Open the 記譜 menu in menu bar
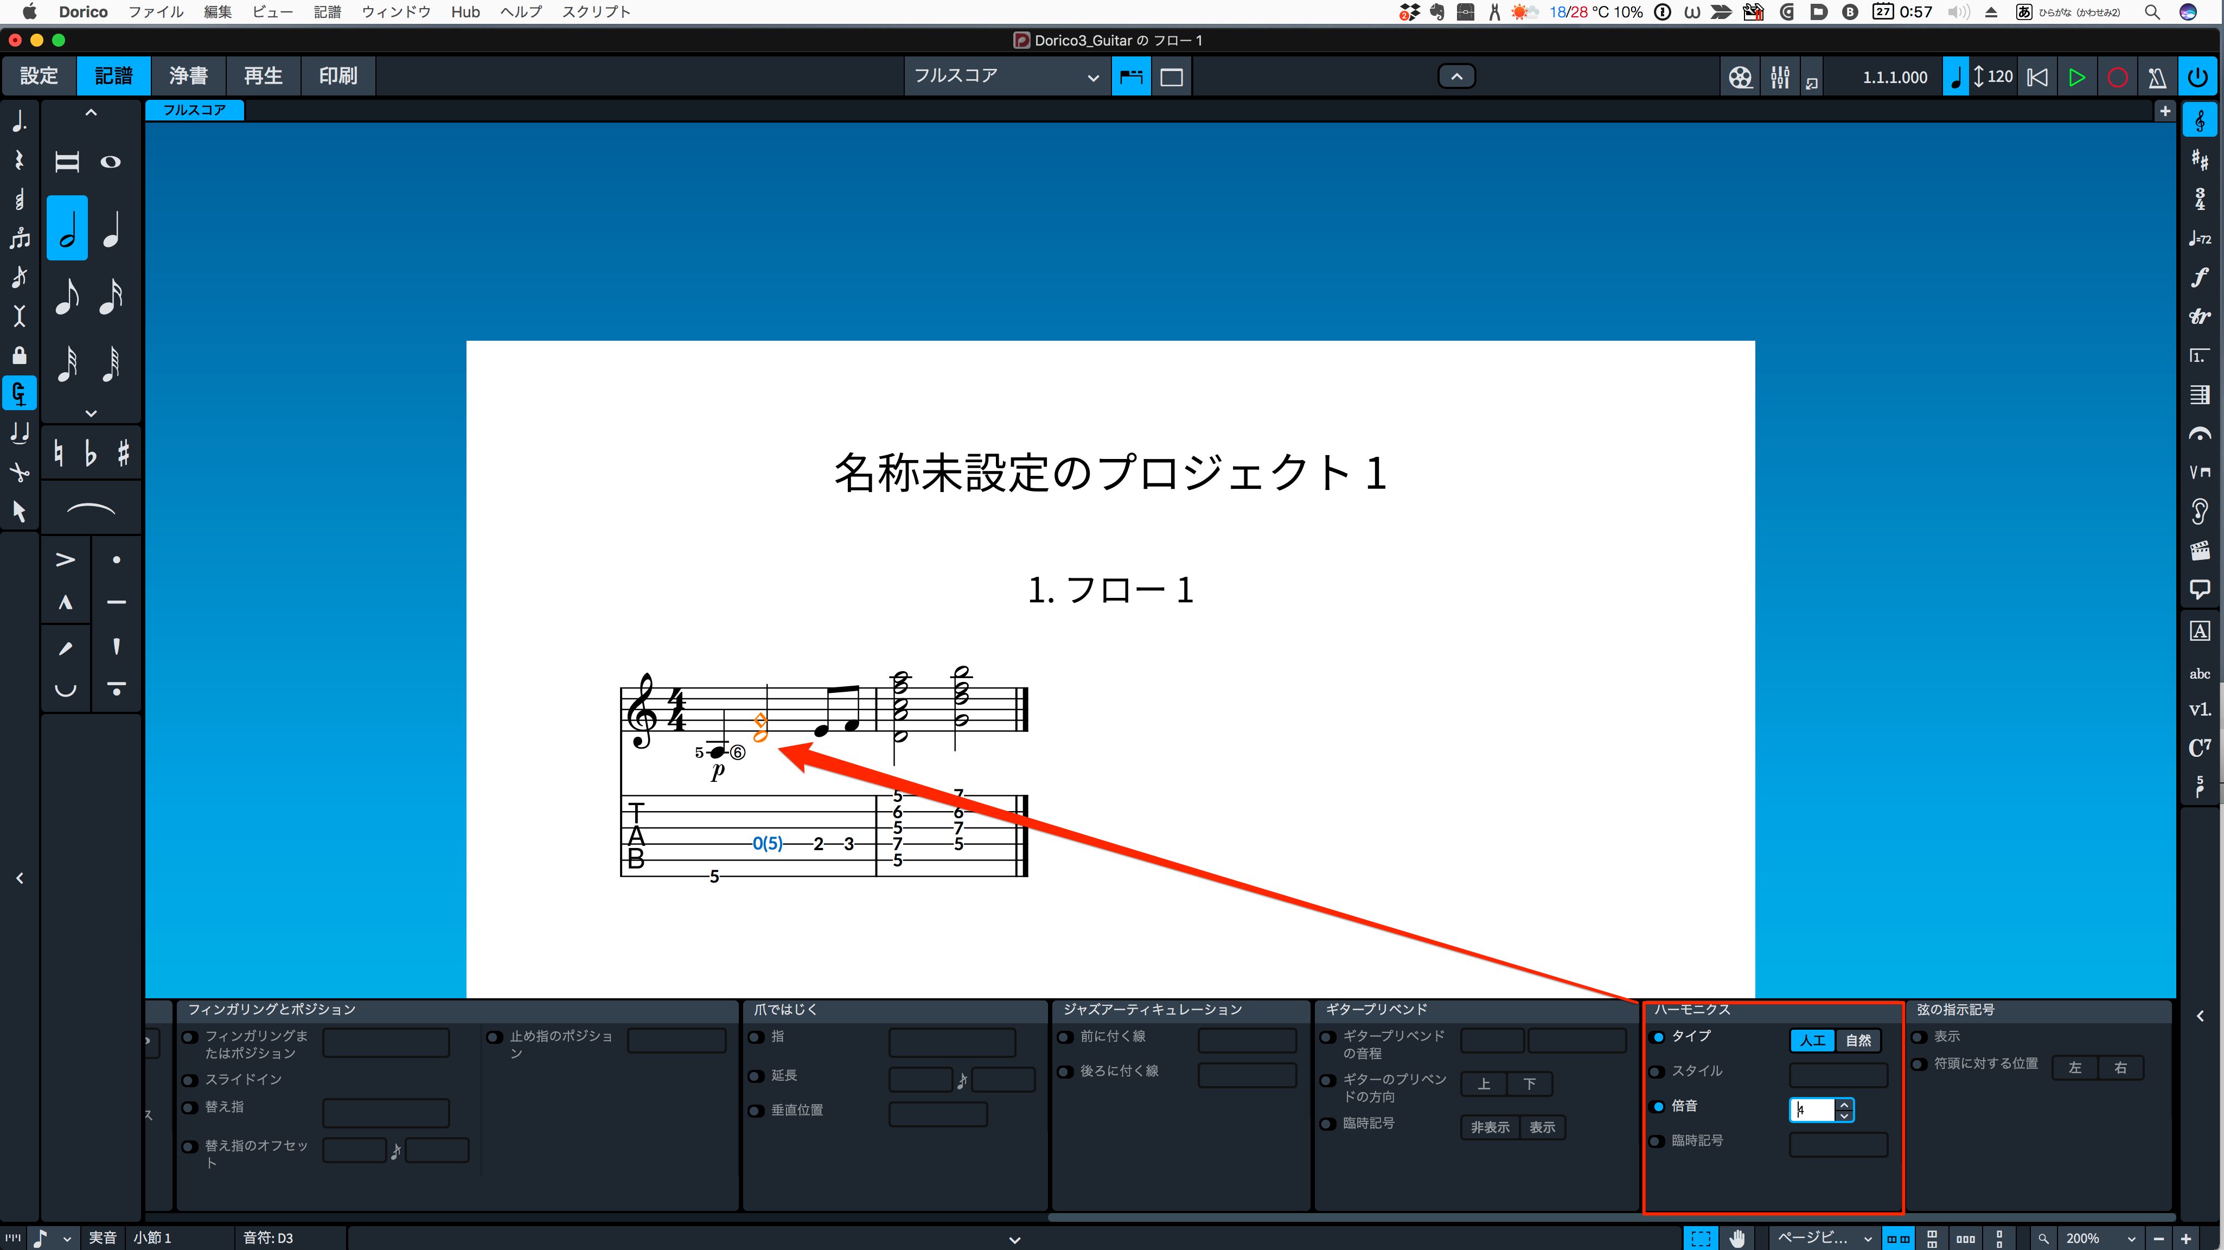 click(x=327, y=12)
